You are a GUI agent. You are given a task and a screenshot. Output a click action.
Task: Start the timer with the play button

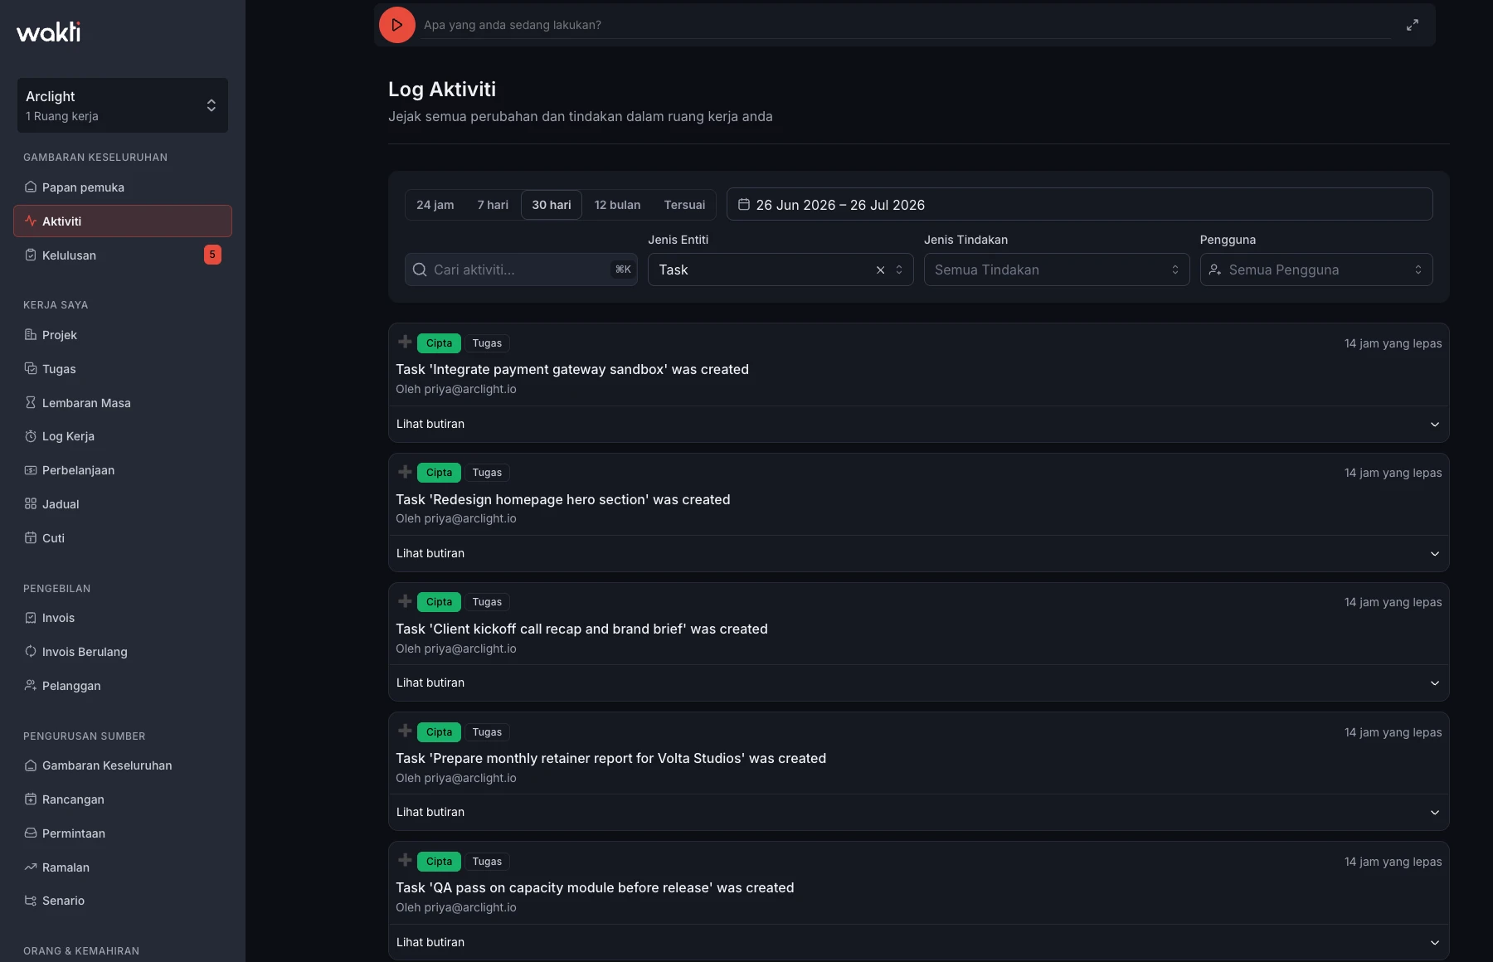click(x=397, y=25)
